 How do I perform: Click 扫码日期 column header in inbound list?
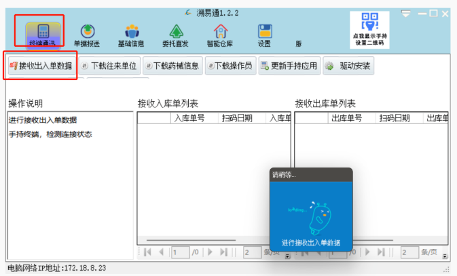pyautogui.click(x=237, y=118)
